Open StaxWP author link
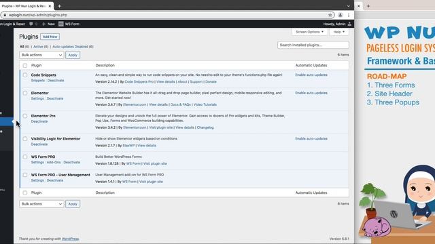Screen dimensions: 435x244 coord(128,146)
